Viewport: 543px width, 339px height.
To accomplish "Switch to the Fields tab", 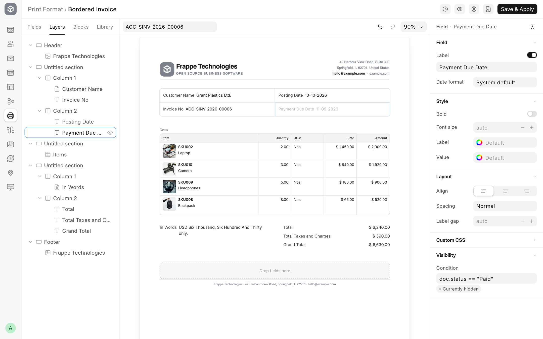I will coord(34,27).
